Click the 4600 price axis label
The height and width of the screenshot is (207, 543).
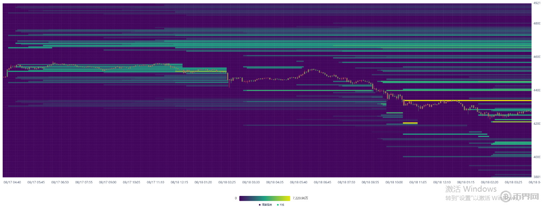[537, 57]
